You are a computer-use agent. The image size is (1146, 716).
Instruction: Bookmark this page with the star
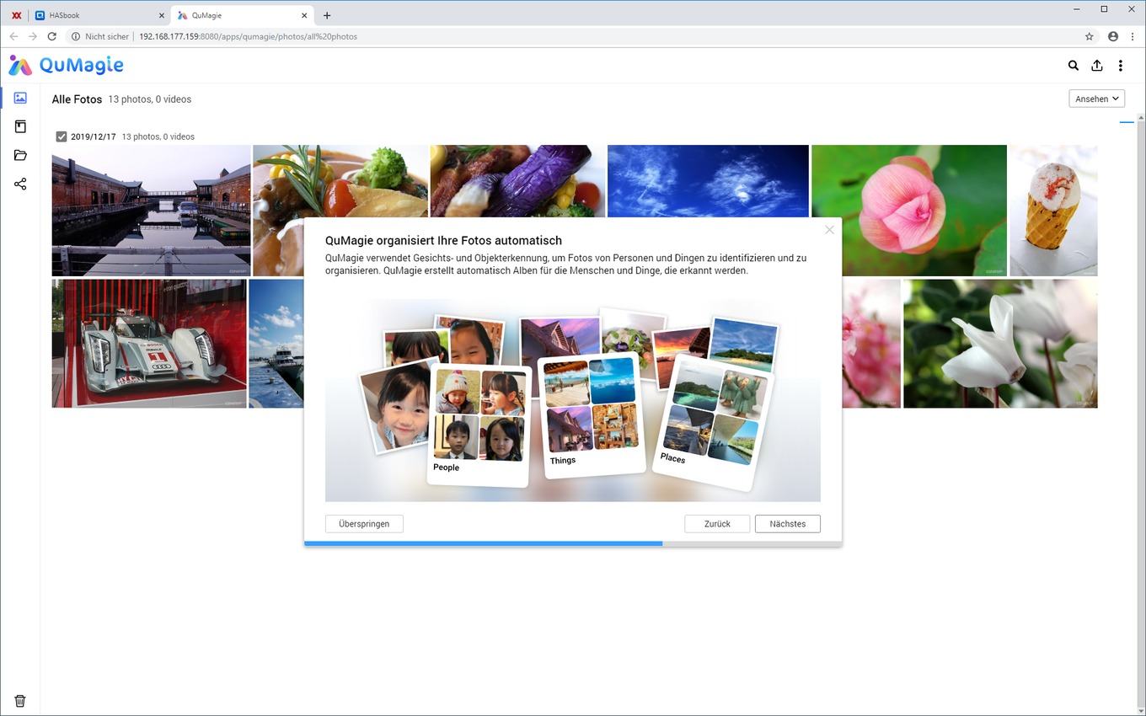(1089, 36)
